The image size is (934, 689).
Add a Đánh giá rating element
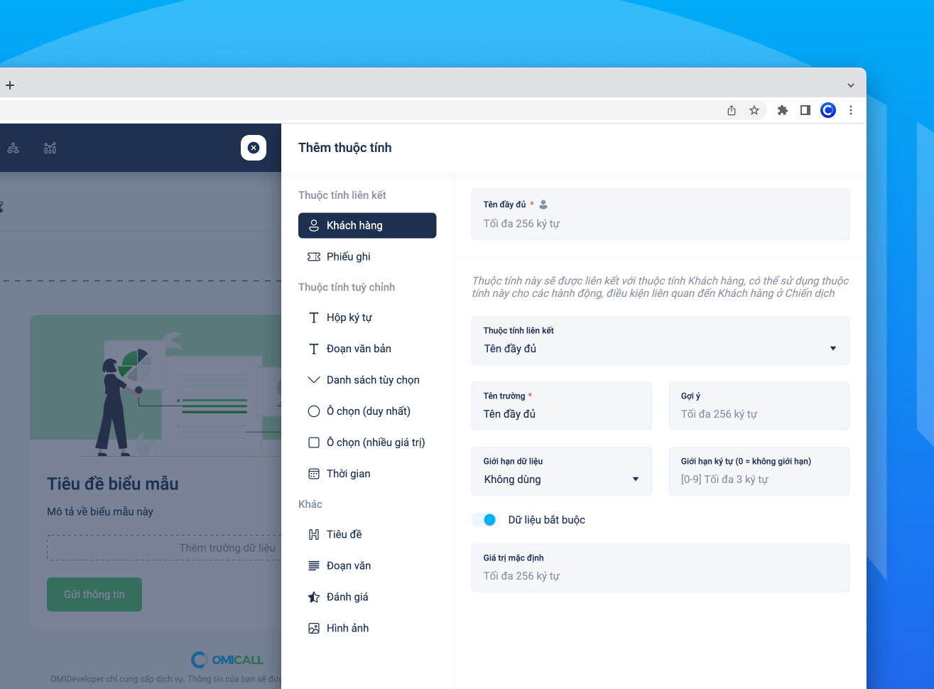point(367,597)
